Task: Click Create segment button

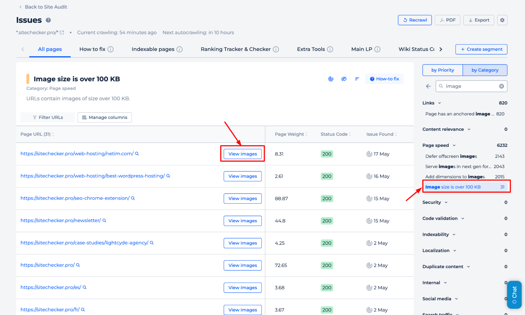Action: (481, 49)
